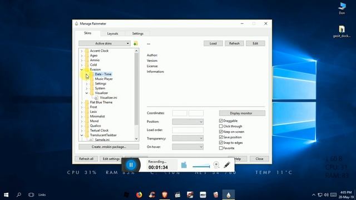Pause the screen recording
This screenshot has width=356, height=200.
coord(131,165)
